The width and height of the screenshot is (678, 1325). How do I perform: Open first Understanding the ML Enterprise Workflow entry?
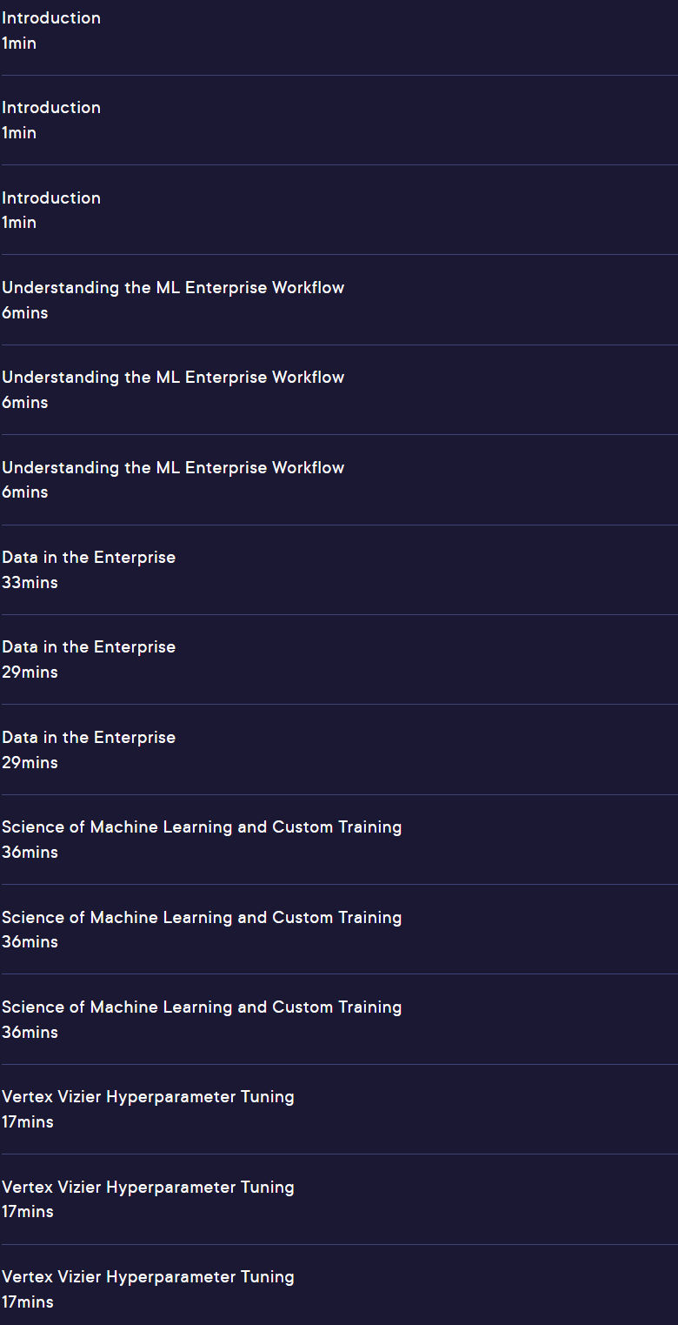173,288
